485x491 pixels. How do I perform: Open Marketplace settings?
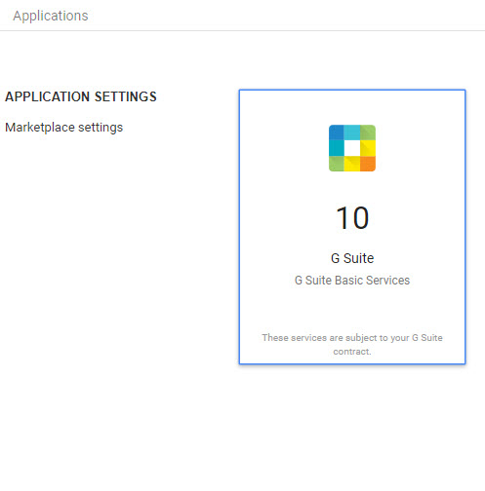point(64,128)
